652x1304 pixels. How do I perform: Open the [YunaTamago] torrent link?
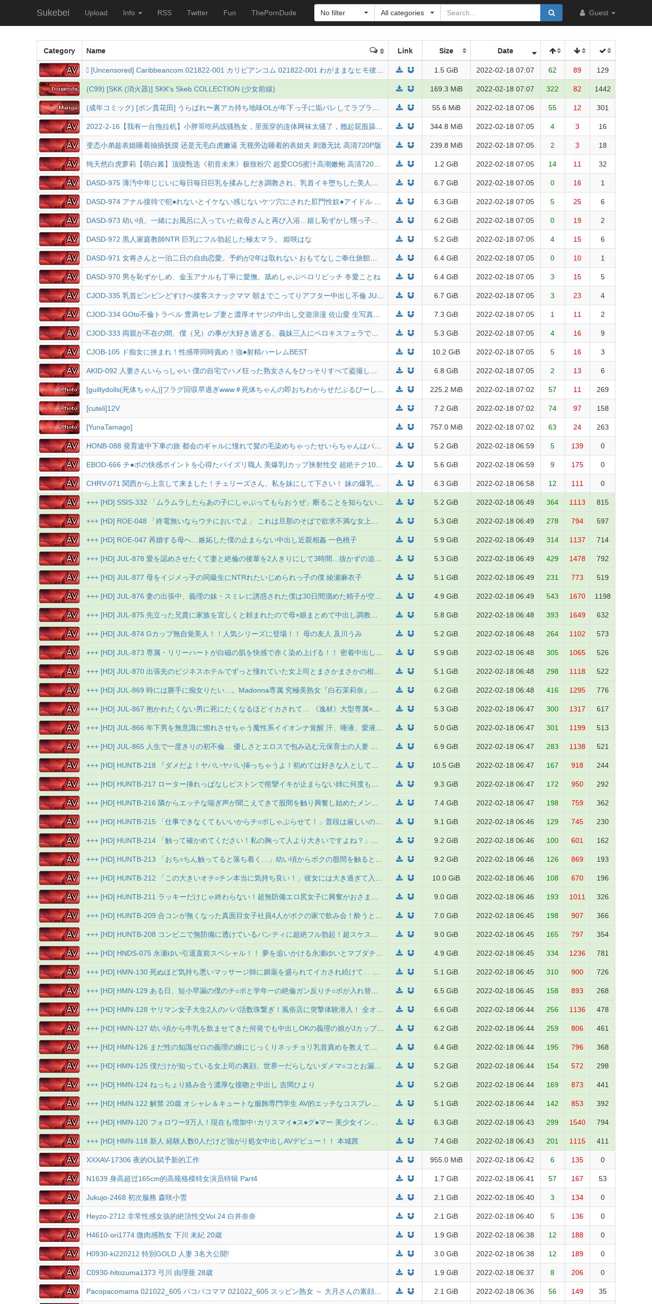pos(109,427)
